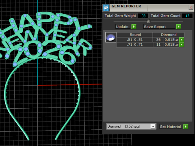
Task: Click the Diamond column header
Action: point(169,35)
